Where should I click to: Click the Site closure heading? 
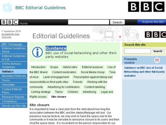[x=39, y=105]
